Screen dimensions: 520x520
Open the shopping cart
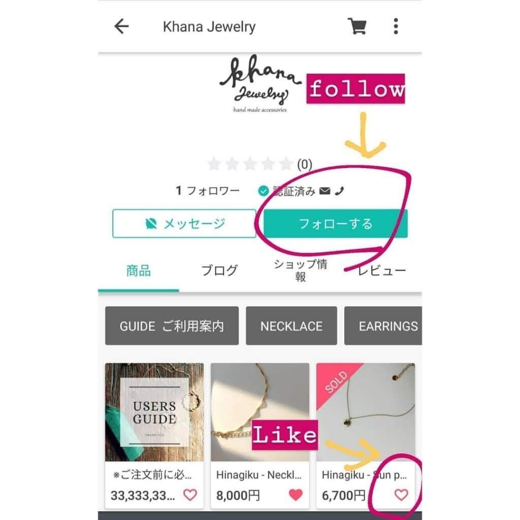[357, 26]
